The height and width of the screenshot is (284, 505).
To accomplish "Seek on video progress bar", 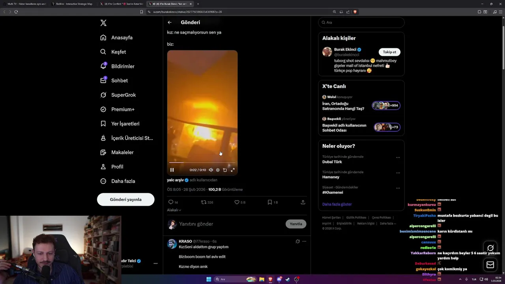I will (202, 162).
